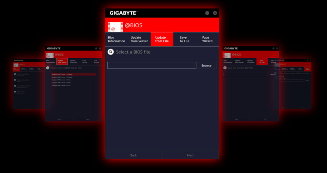Click the @BIOS chip icon in Update from Server window

(50, 55)
